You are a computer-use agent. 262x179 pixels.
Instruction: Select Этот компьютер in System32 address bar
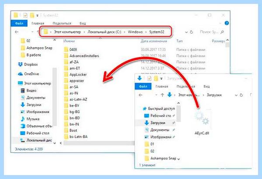click(x=67, y=32)
